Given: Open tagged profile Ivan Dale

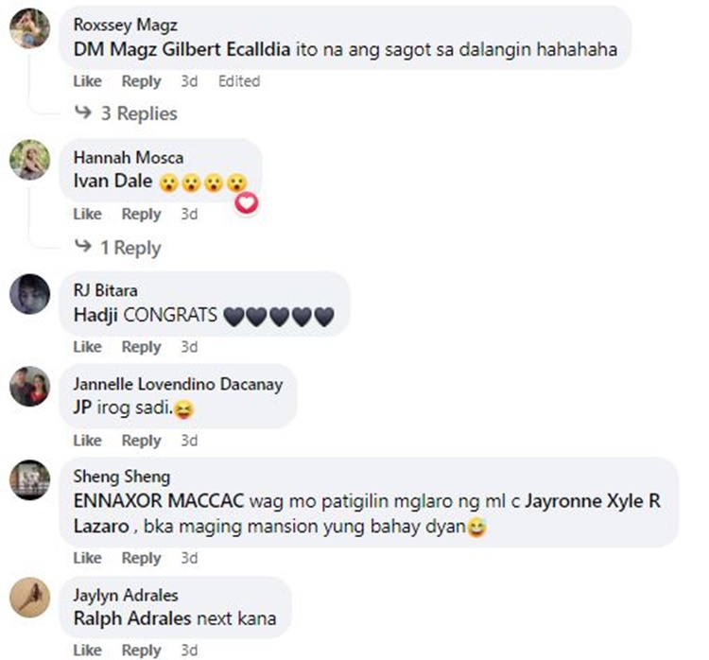Looking at the screenshot, I should (x=112, y=181).
